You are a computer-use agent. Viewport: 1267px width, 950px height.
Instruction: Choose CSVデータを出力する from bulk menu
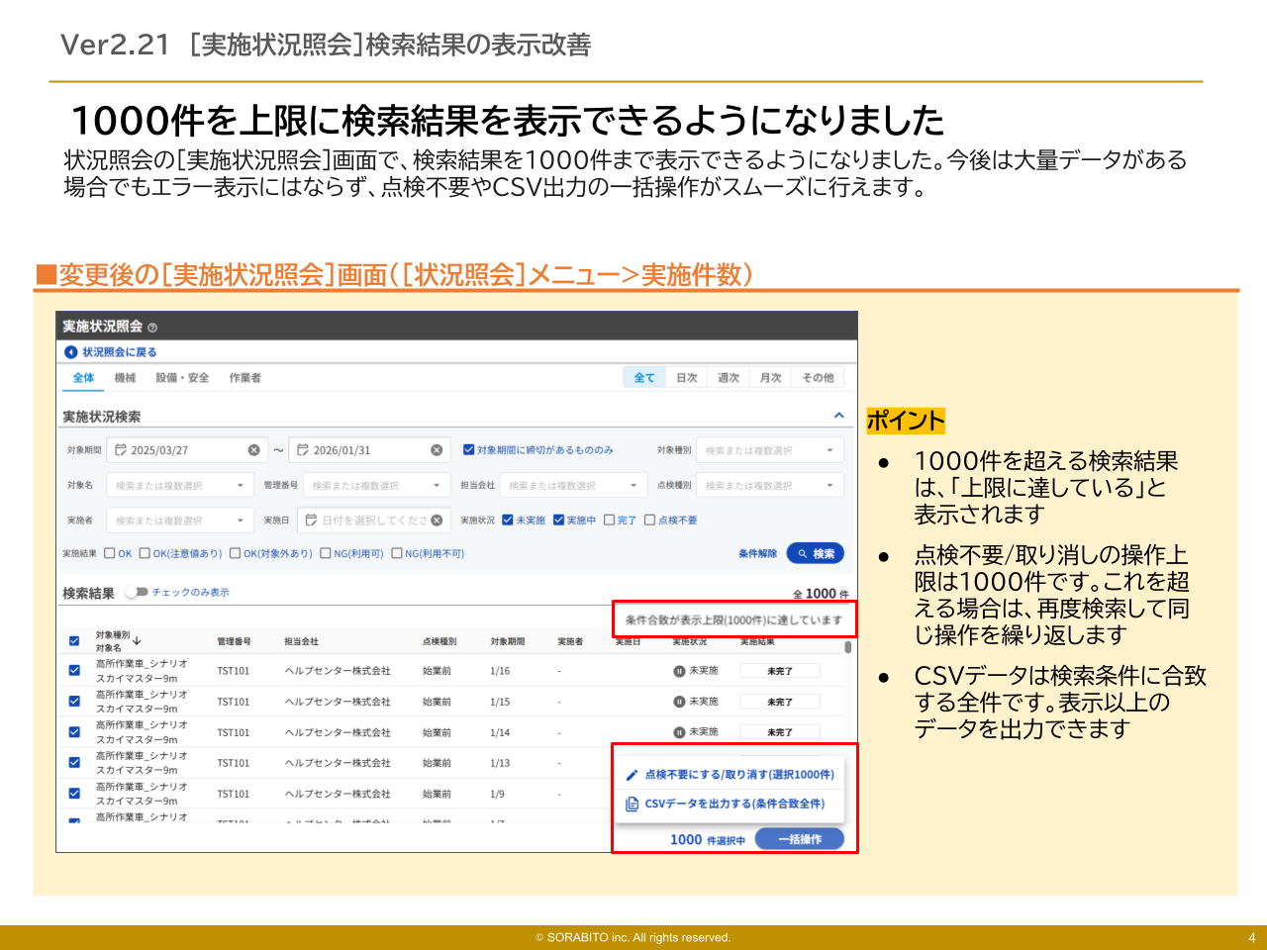pyautogui.click(x=732, y=804)
